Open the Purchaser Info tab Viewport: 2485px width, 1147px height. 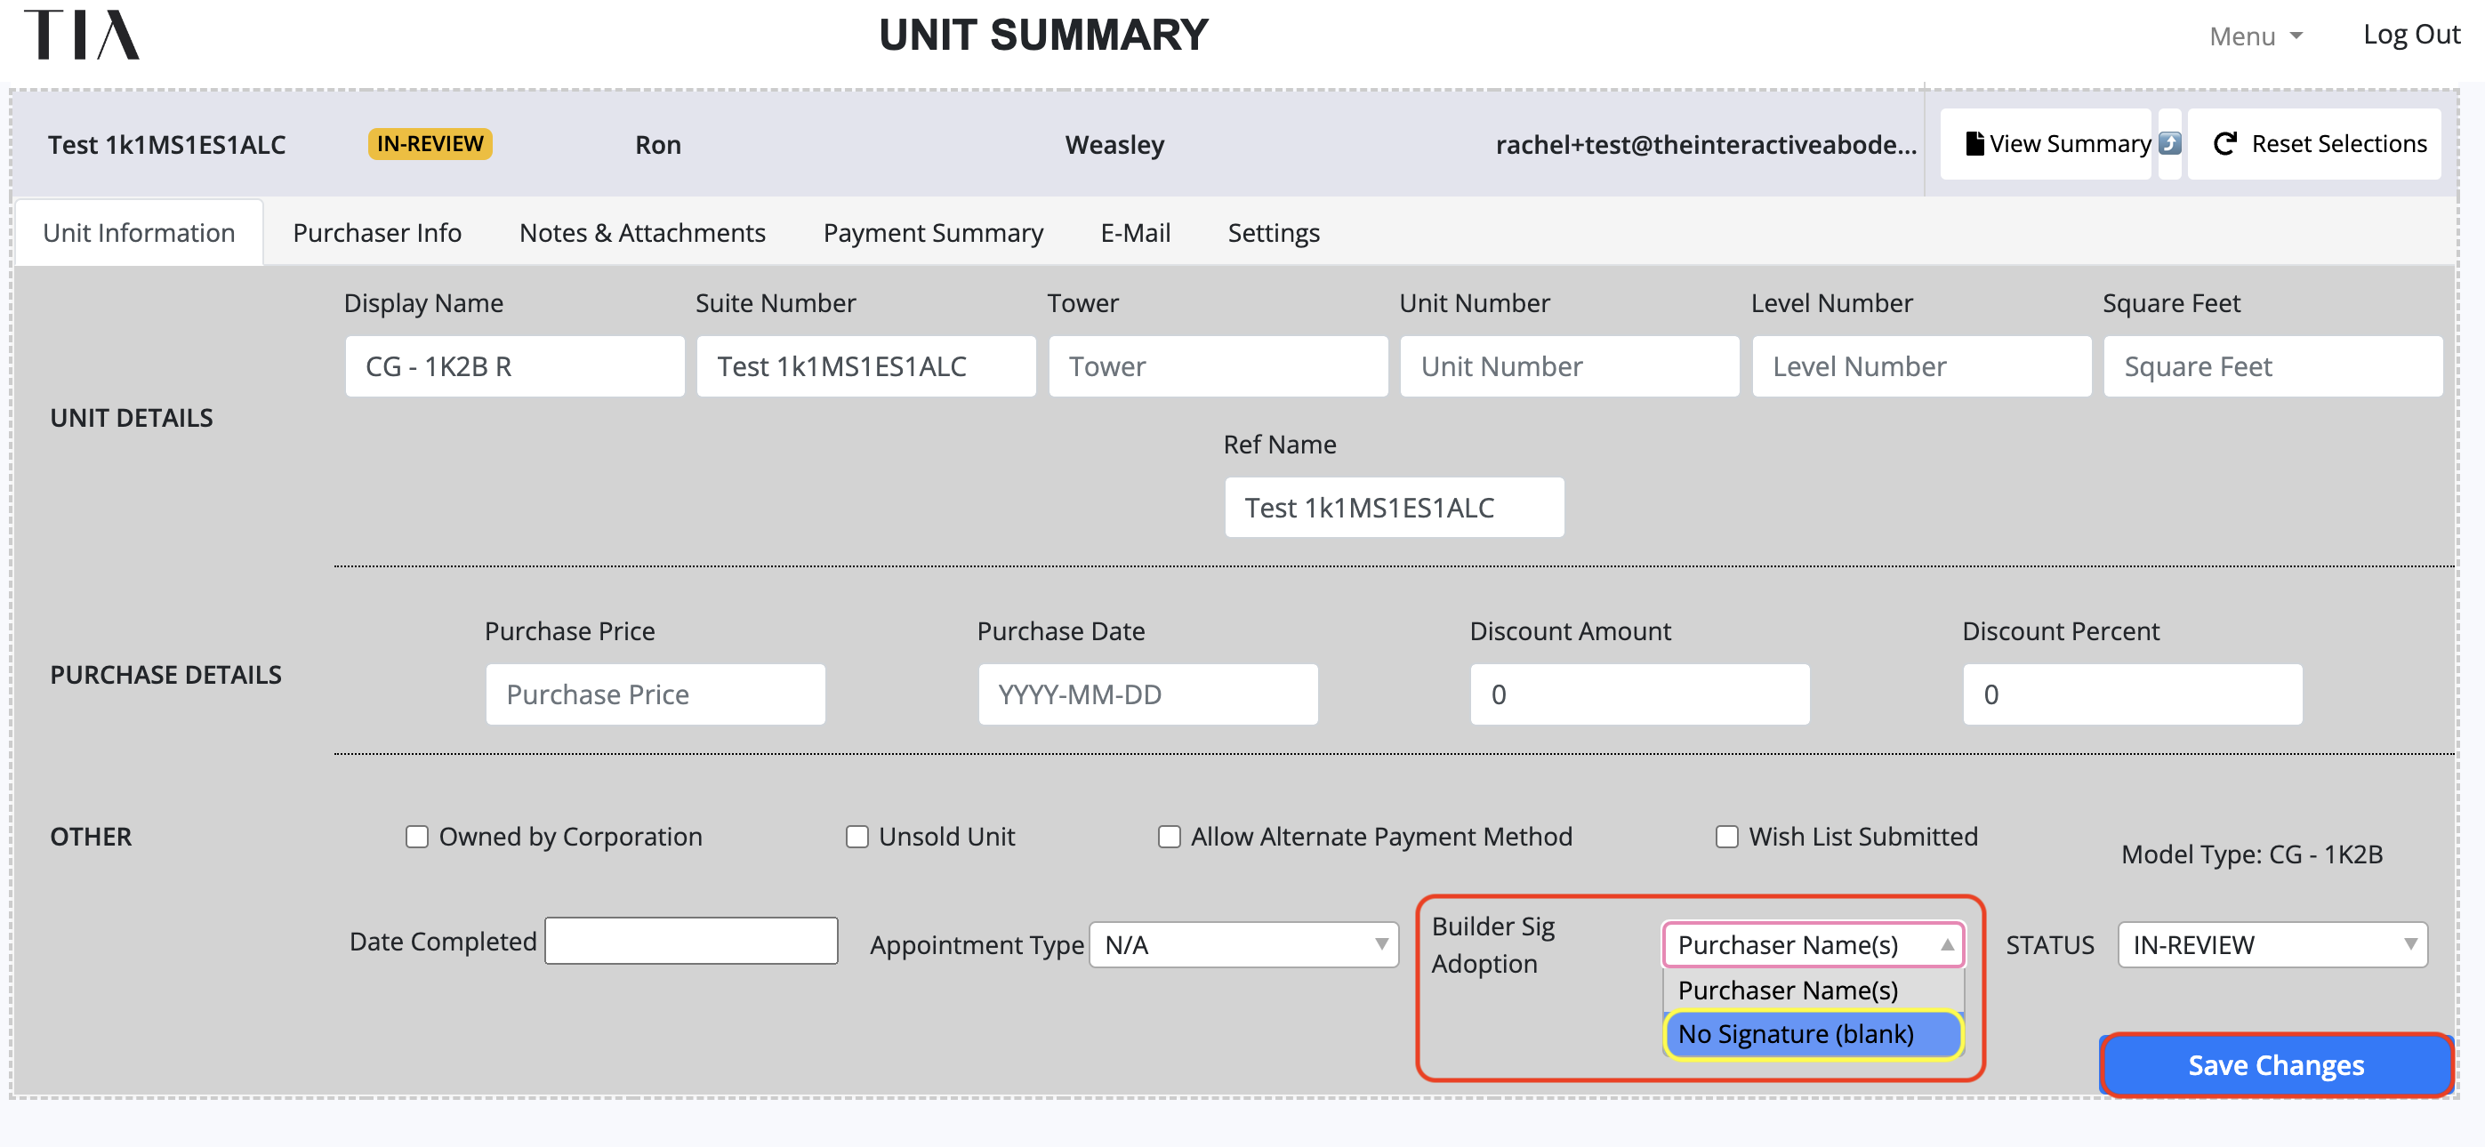pyautogui.click(x=377, y=232)
